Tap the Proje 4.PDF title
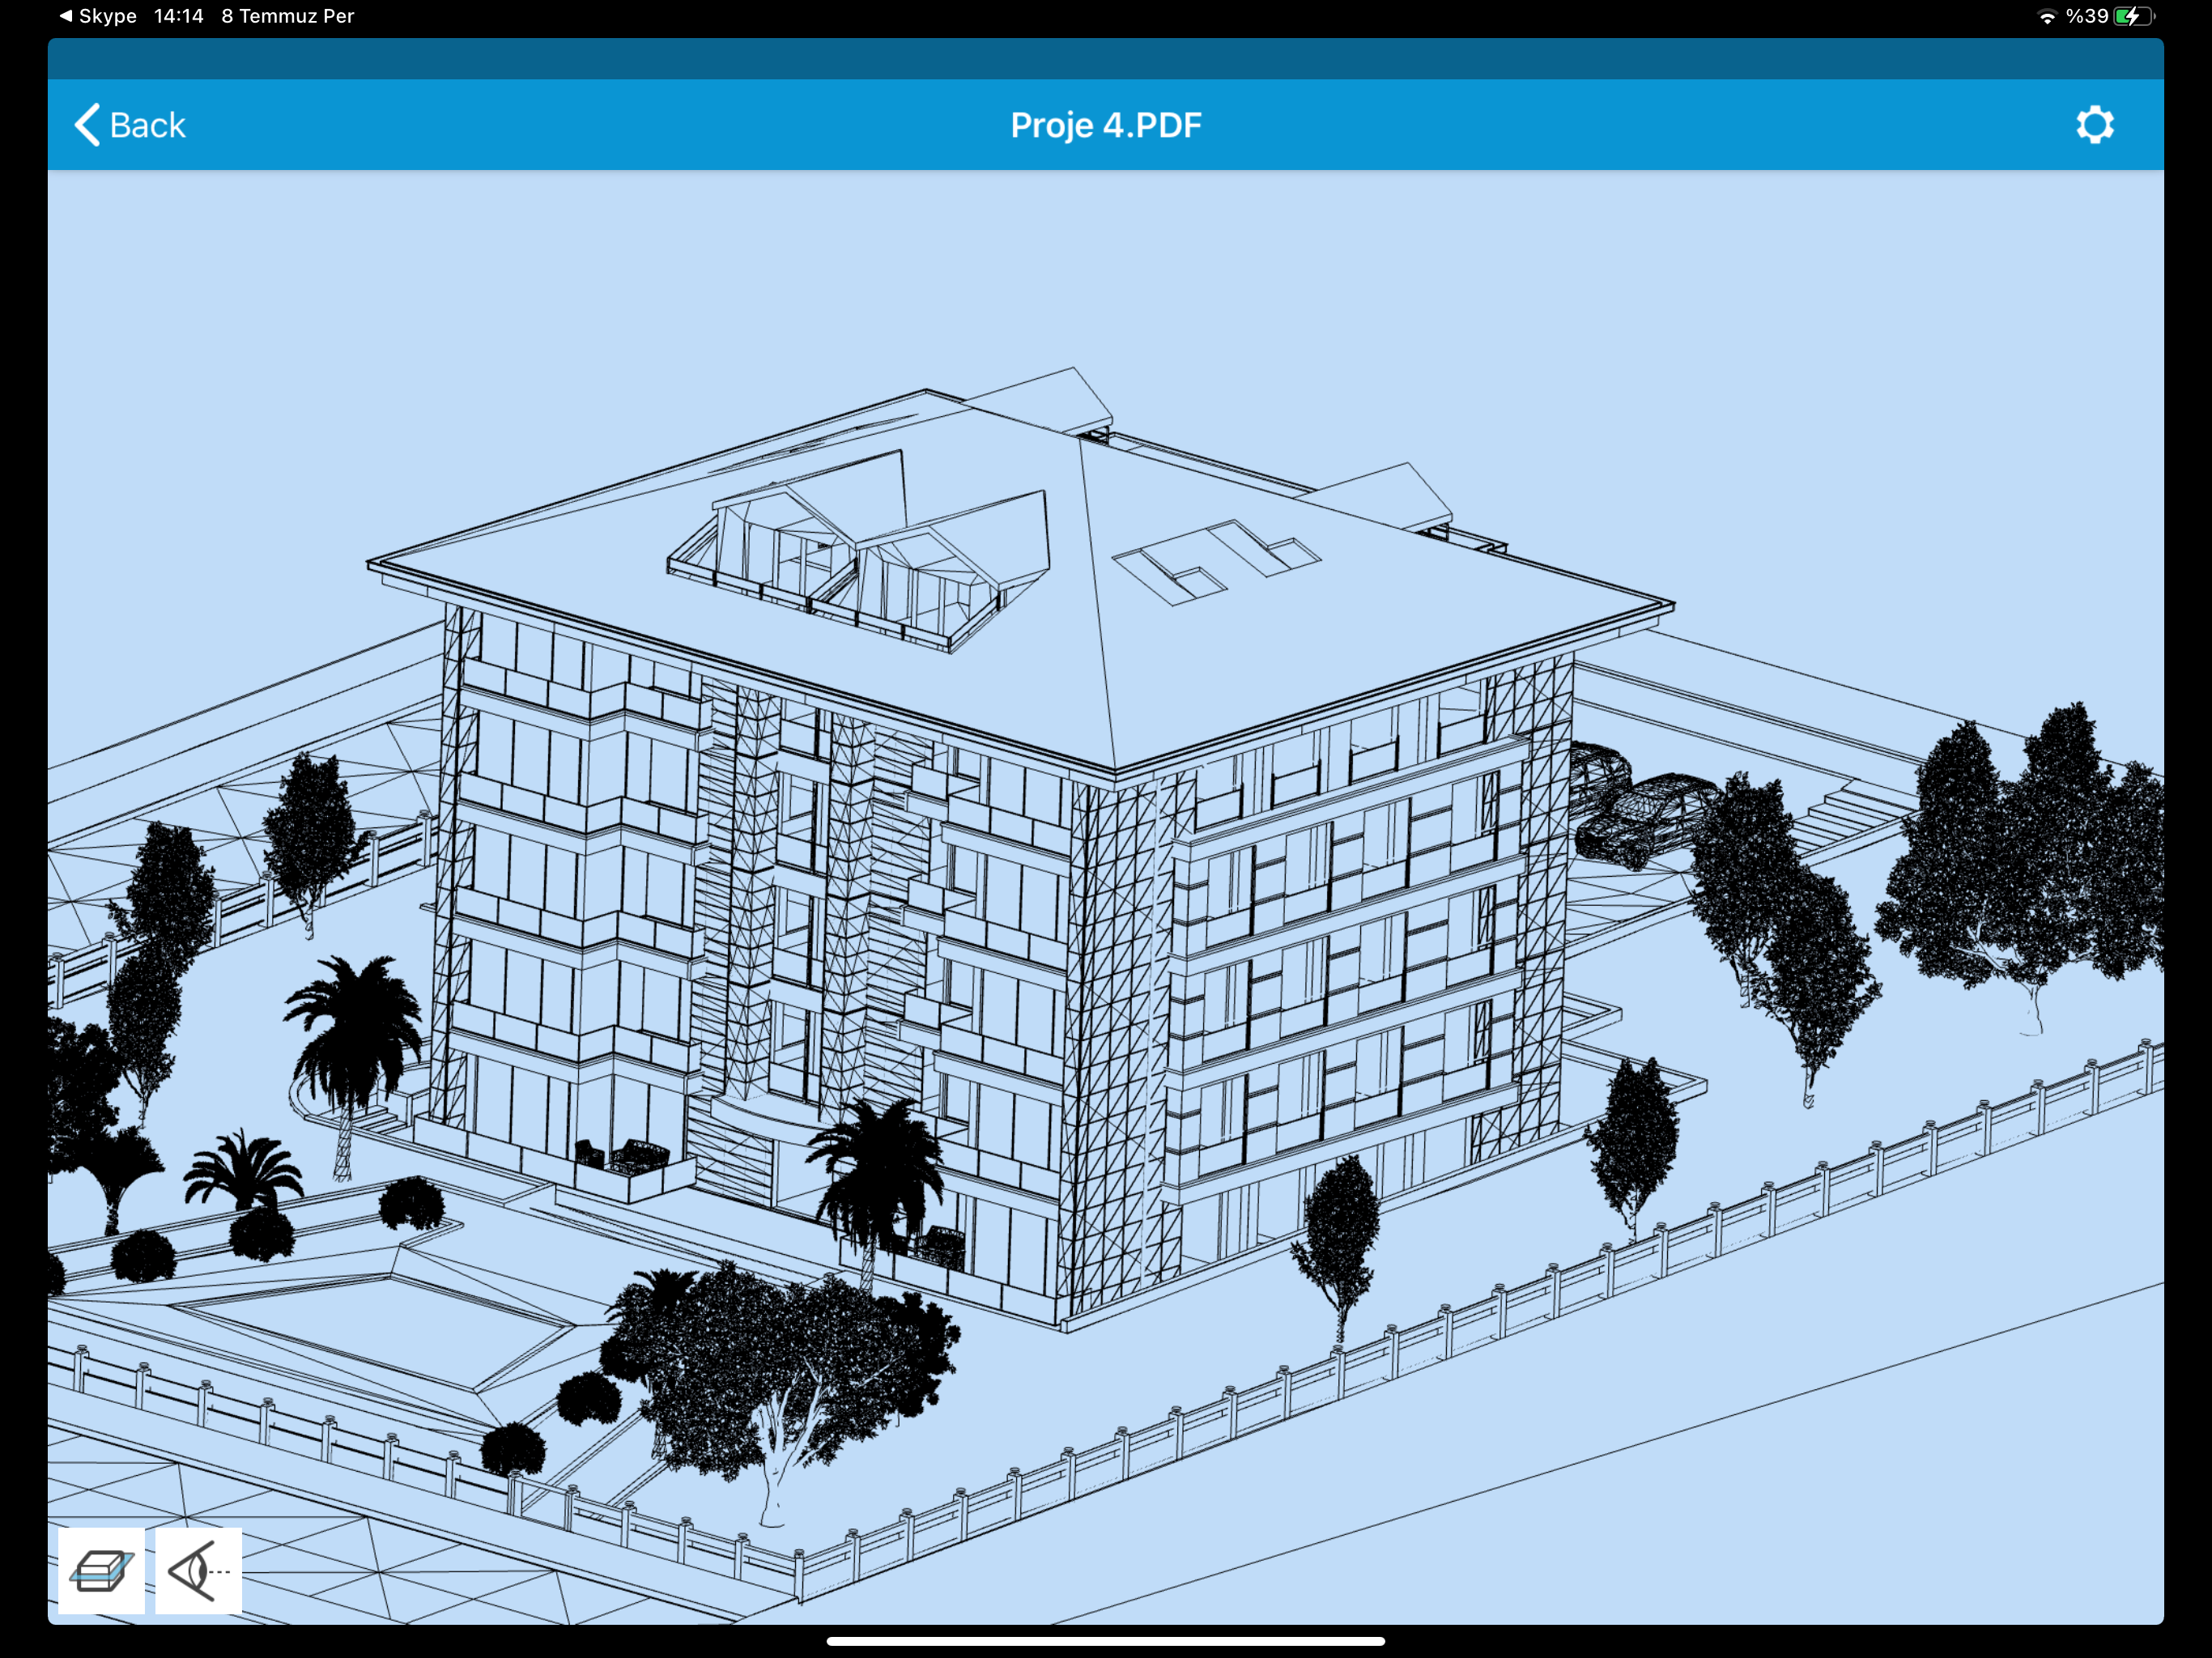This screenshot has width=2212, height=1658. click(1105, 125)
